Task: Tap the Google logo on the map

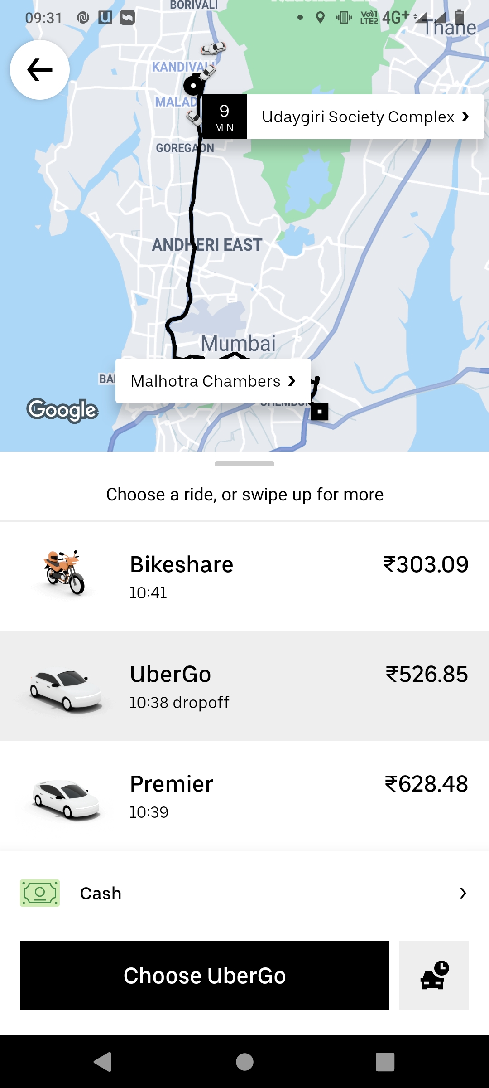Action: 62,410
